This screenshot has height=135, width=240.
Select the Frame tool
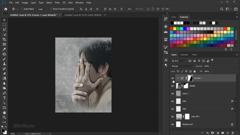point(4,44)
